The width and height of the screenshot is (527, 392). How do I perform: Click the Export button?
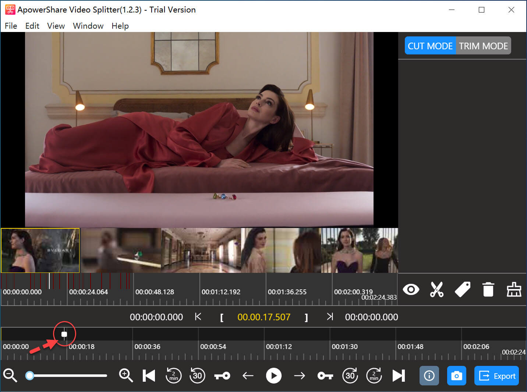(496, 376)
